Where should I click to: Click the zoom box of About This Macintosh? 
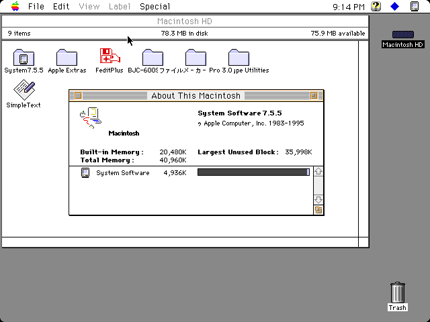click(314, 95)
